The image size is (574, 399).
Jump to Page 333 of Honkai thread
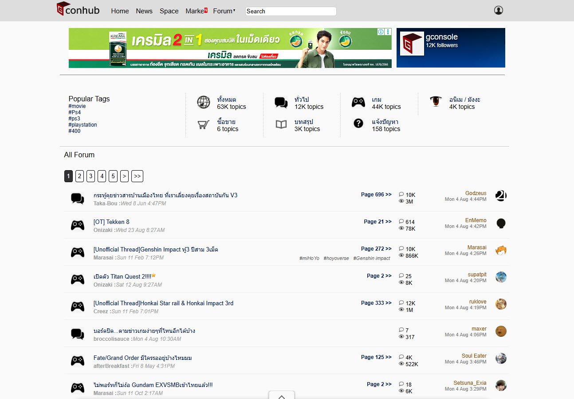pos(376,303)
